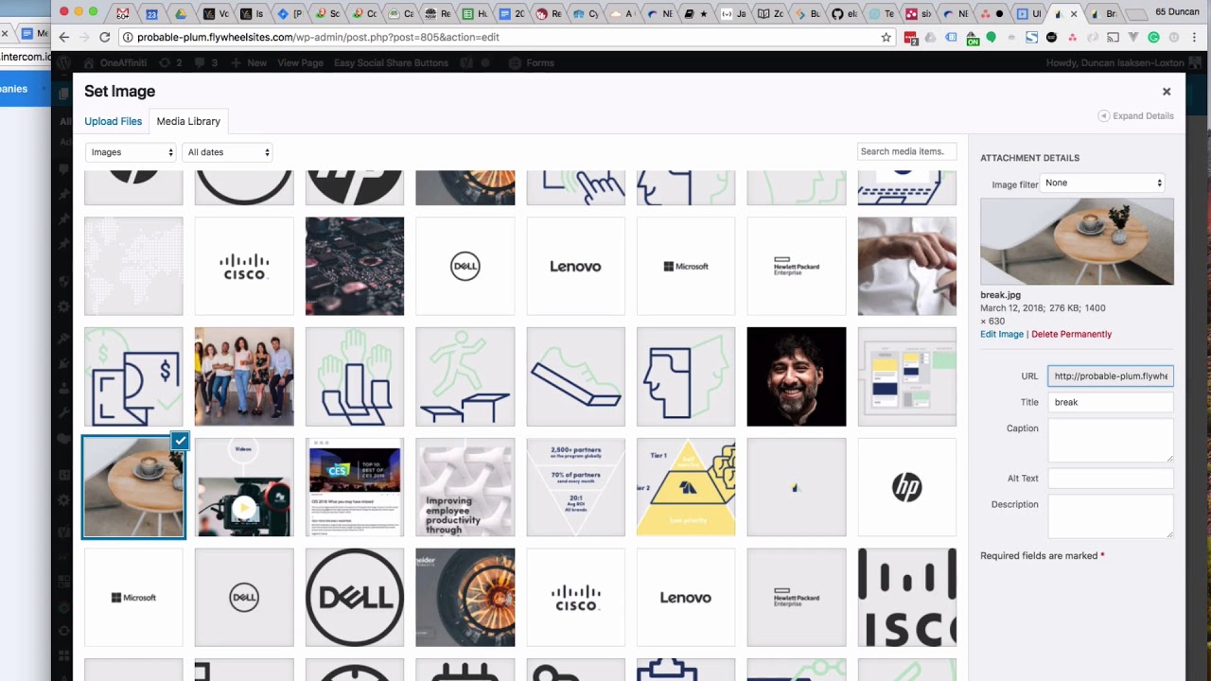Open the Image filter None dropdown
The height and width of the screenshot is (681, 1211).
[x=1102, y=183]
